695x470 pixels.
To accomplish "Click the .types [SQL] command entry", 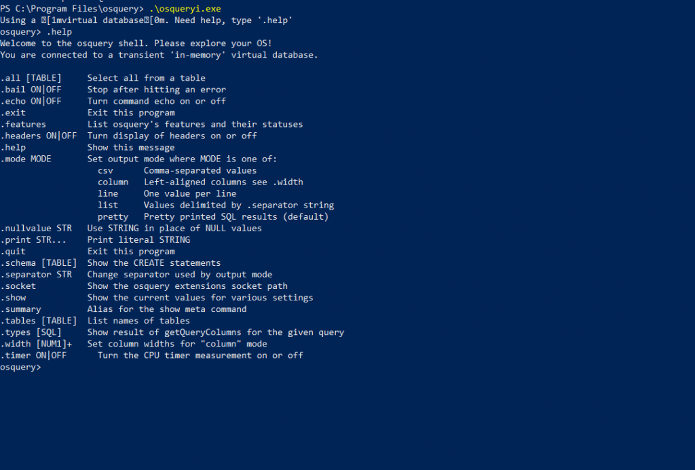I will pyautogui.click(x=31, y=332).
